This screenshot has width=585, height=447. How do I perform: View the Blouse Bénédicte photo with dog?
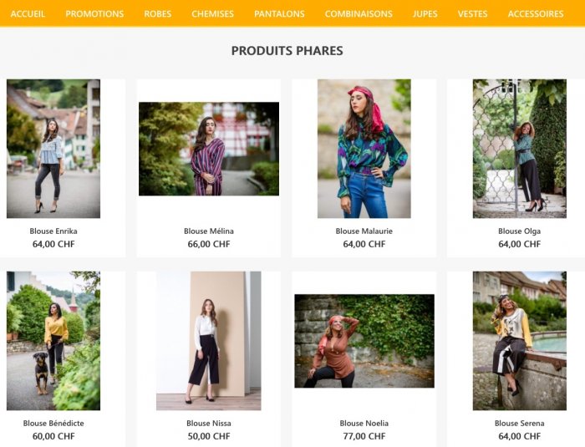pyautogui.click(x=53, y=340)
